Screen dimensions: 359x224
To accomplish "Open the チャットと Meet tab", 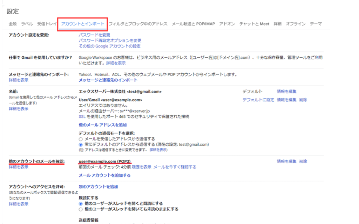I will click(254, 24).
